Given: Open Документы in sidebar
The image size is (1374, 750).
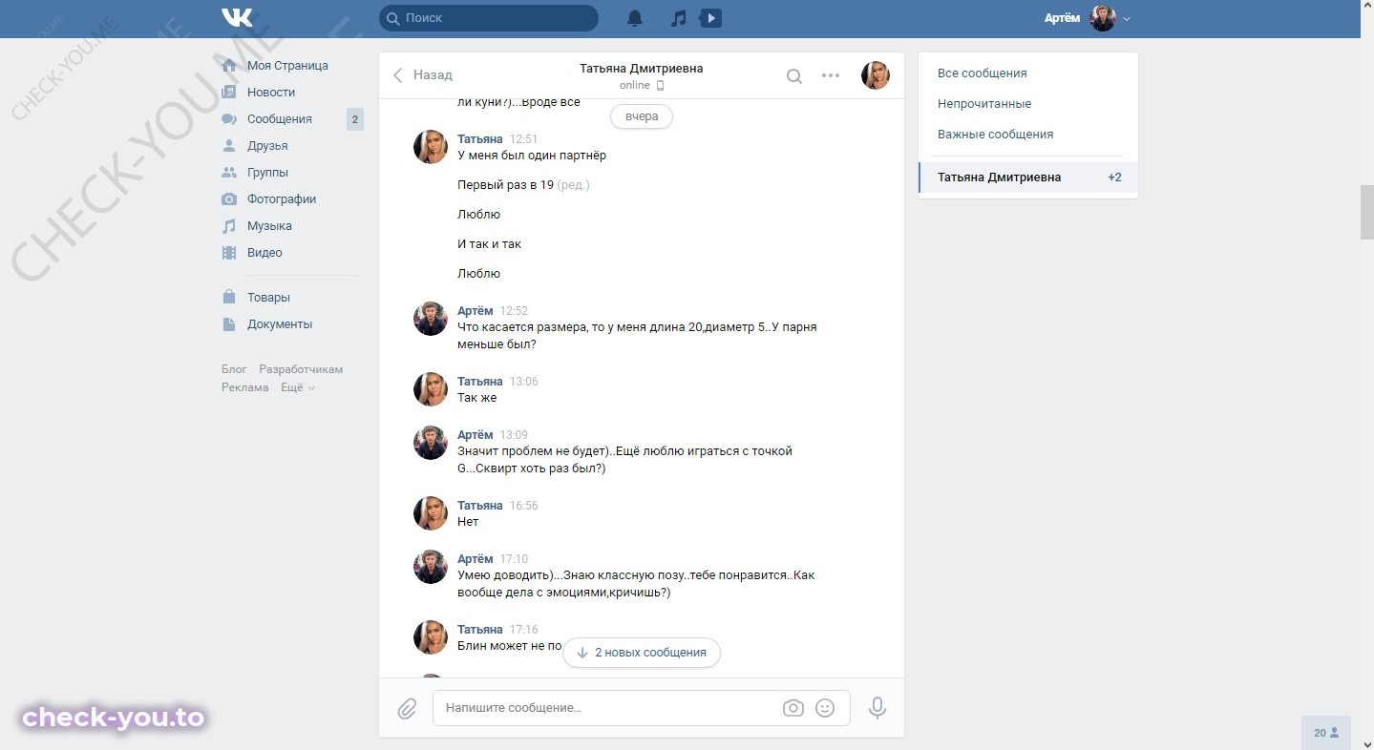Looking at the screenshot, I should (x=280, y=324).
